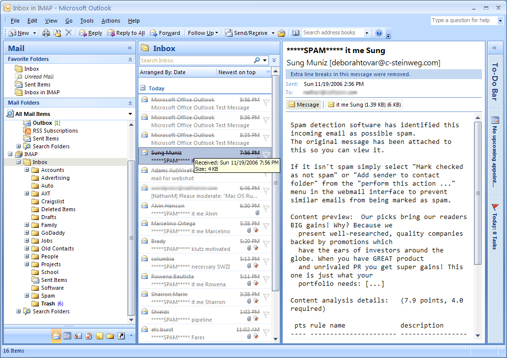Flag the Sung Muniz message

[266, 154]
